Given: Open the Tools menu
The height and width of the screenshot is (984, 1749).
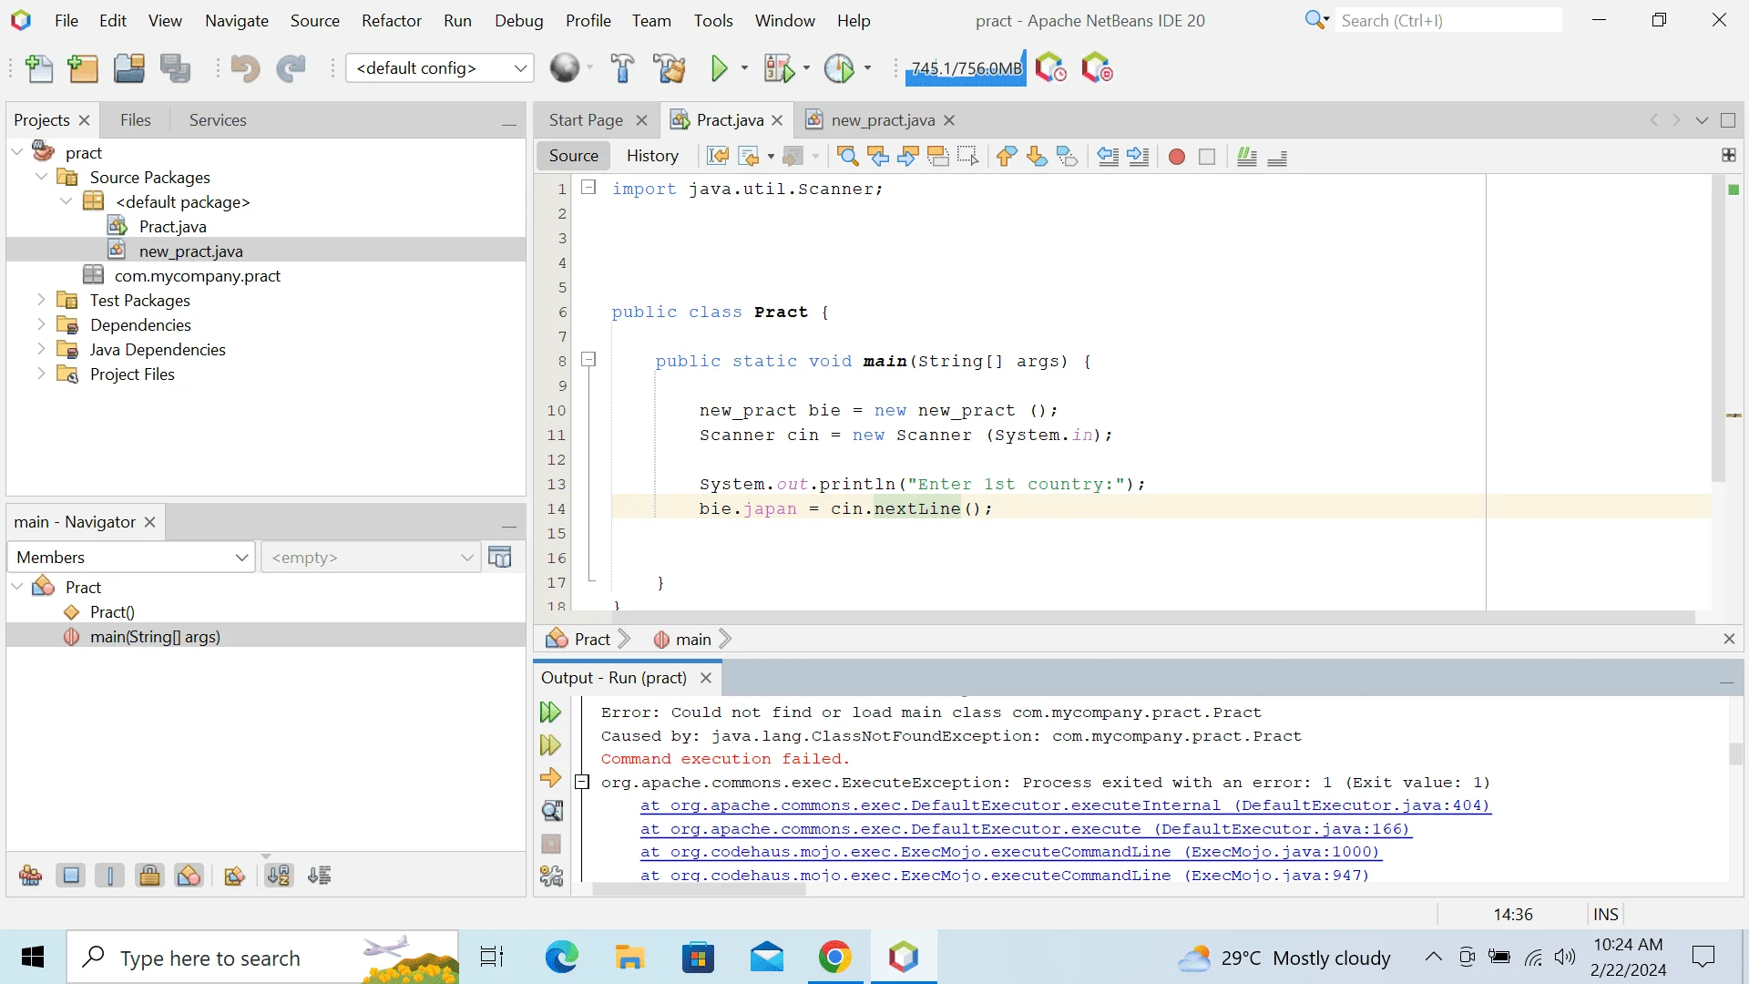Looking at the screenshot, I should tap(713, 20).
